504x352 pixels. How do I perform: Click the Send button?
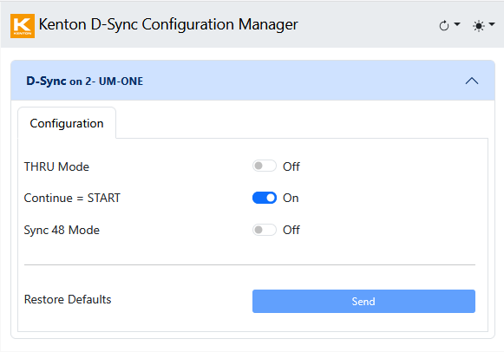[363, 301]
